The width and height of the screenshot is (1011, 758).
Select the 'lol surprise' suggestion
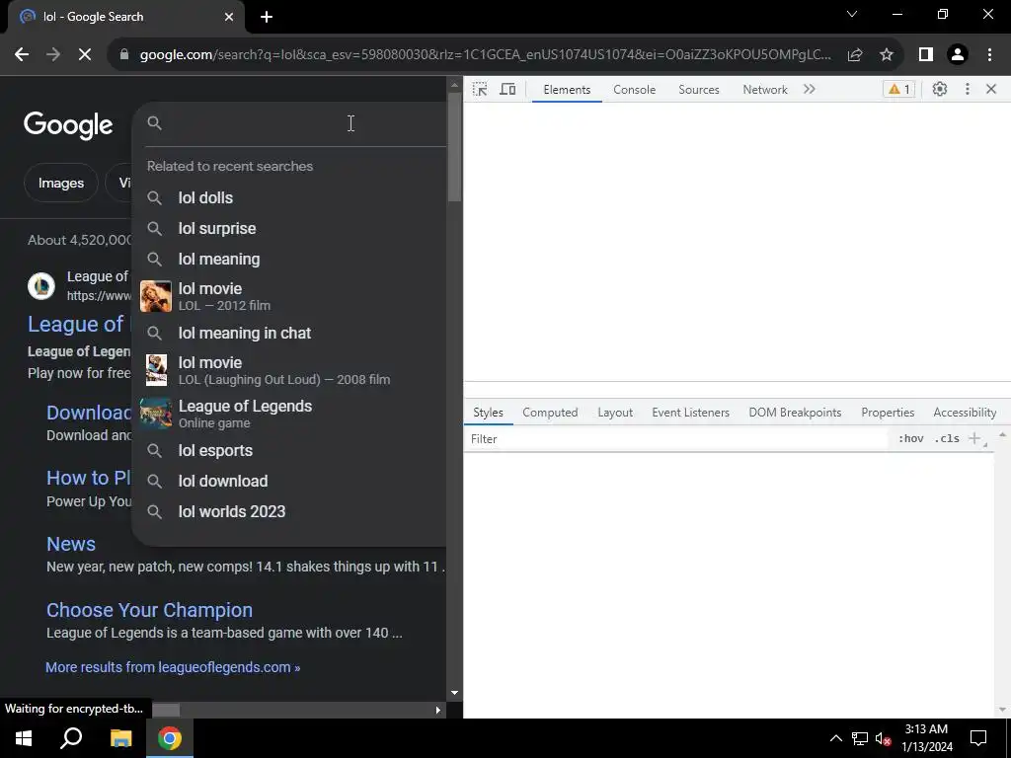[x=289, y=228]
